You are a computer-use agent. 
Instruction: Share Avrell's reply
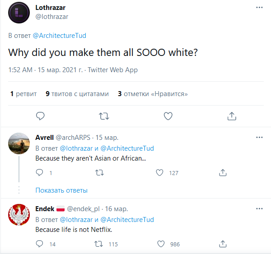pyautogui.click(x=223, y=172)
